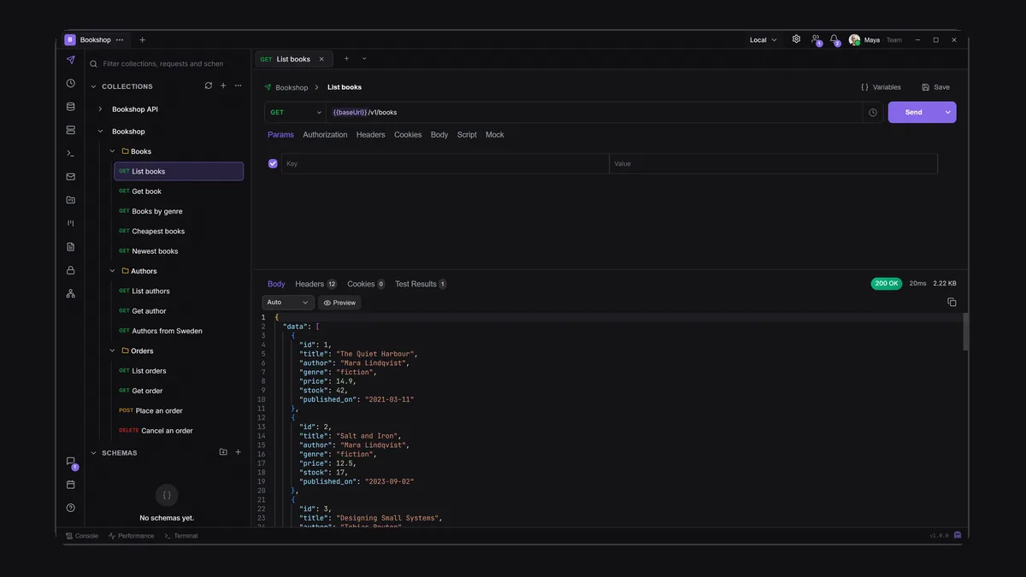Viewport: 1026px width, 577px height.
Task: Open the calendar icon in left sidebar
Action: pyautogui.click(x=70, y=485)
